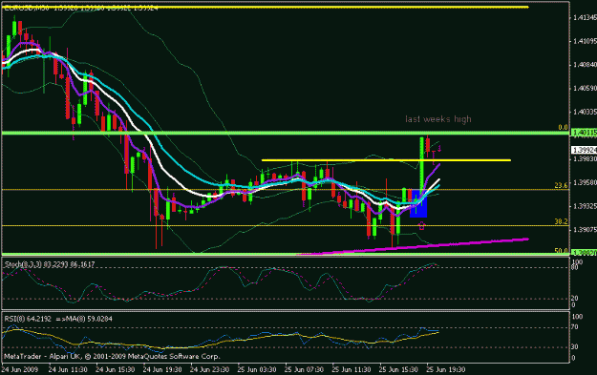The height and width of the screenshot is (375, 597).
Task: Select the blue rectangle object on the chart
Action: 418,203
